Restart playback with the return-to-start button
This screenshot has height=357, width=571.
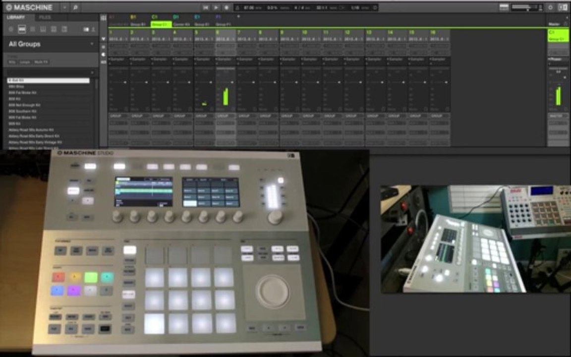tap(206, 7)
